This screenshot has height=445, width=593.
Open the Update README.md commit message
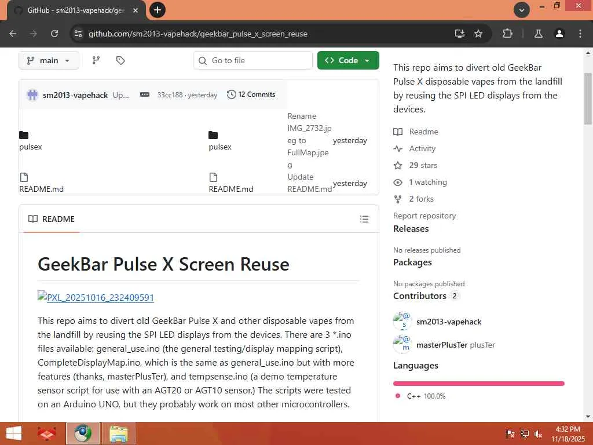pyautogui.click(x=309, y=183)
